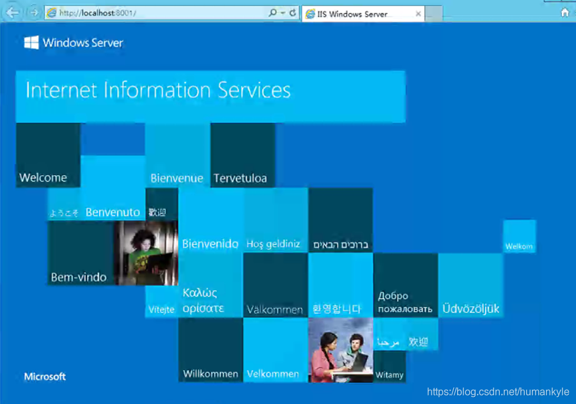Click the Καλώς ορίσατε tile

(x=211, y=285)
